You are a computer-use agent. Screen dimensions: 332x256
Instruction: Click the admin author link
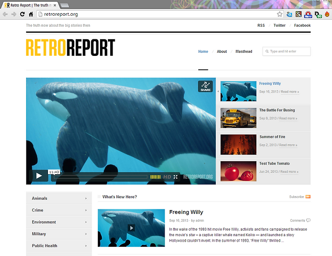[x=200, y=220]
